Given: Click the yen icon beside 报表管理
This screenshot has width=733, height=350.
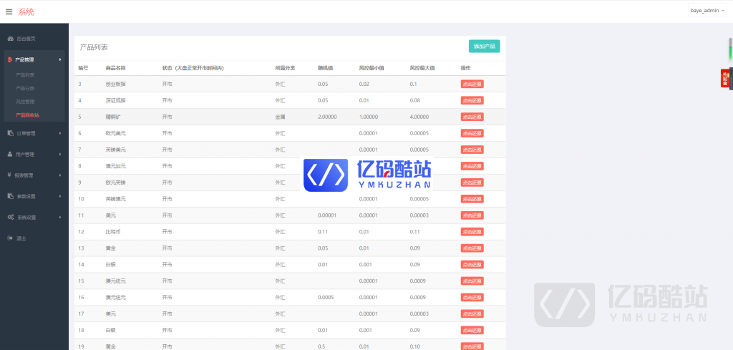Looking at the screenshot, I should coord(10,175).
